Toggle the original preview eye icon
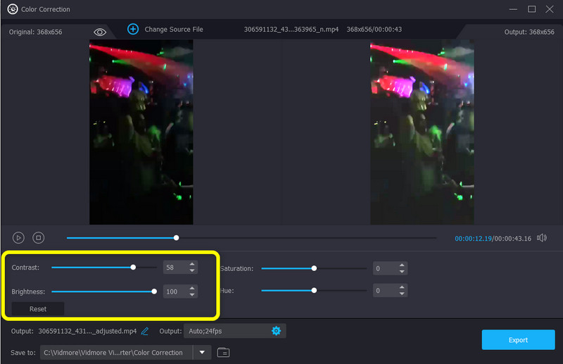This screenshot has width=563, height=364. pyautogui.click(x=100, y=32)
